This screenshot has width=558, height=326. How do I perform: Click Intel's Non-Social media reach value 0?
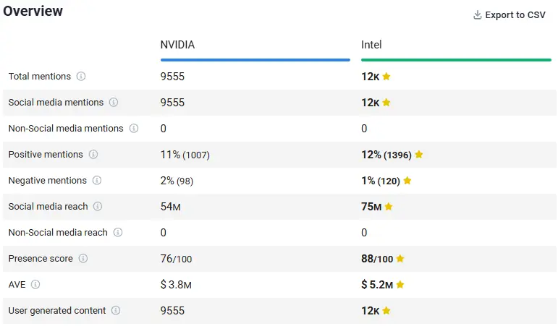(x=364, y=233)
